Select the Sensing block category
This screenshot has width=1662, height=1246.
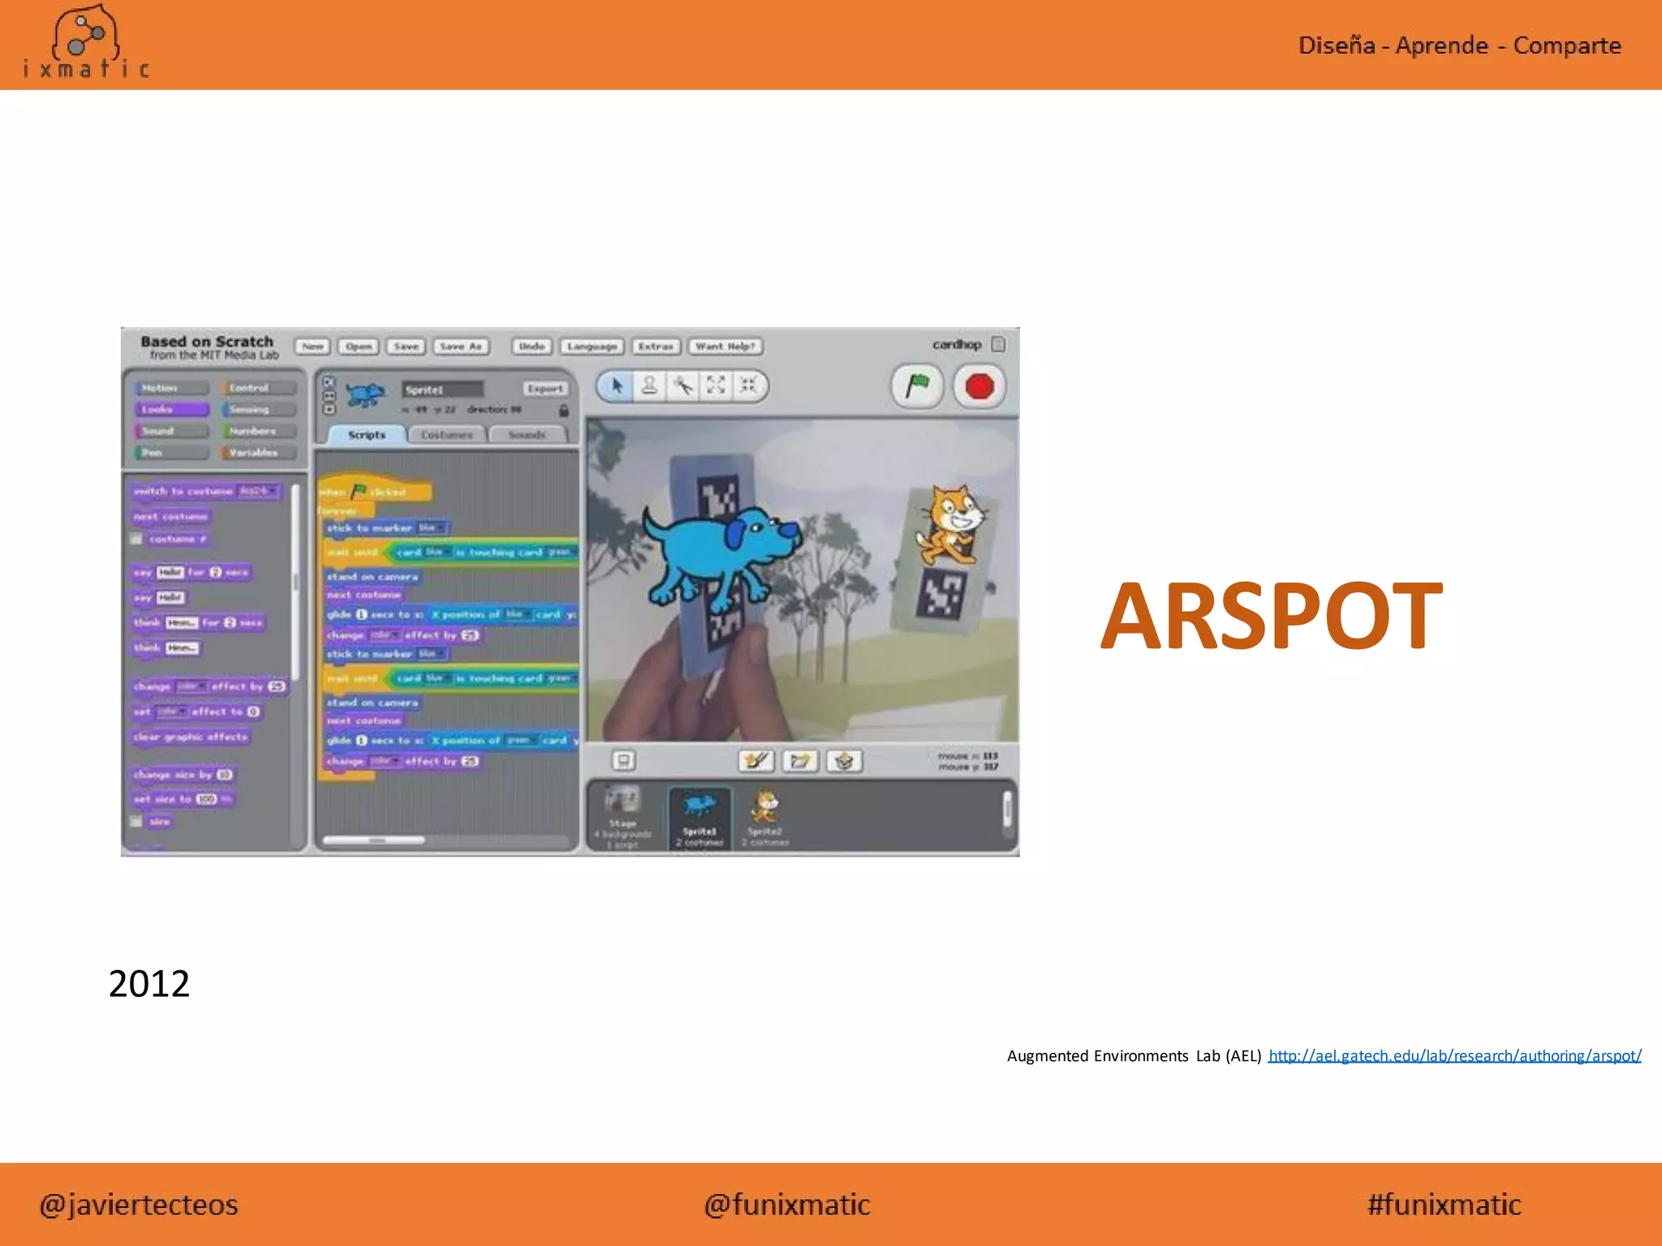click(x=258, y=410)
